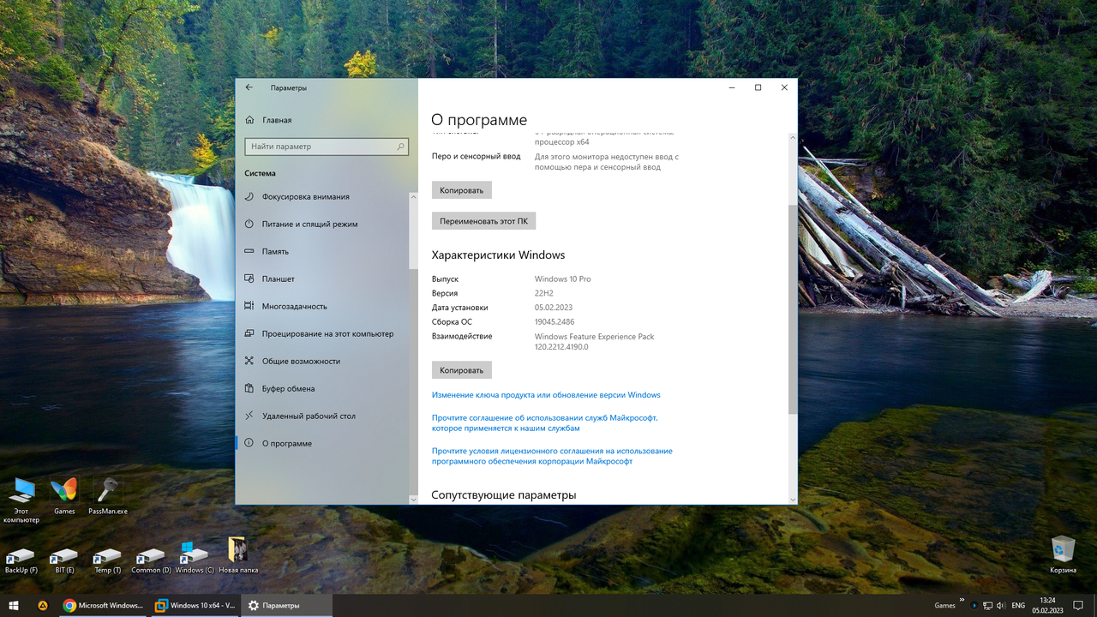Open Games toolbar on taskbar
The height and width of the screenshot is (617, 1097).
click(944, 606)
